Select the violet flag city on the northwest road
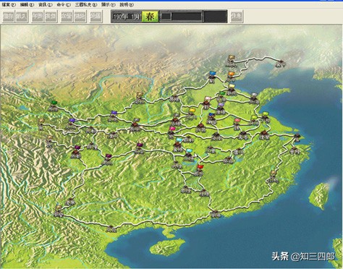The image size is (343, 269). 114,116
